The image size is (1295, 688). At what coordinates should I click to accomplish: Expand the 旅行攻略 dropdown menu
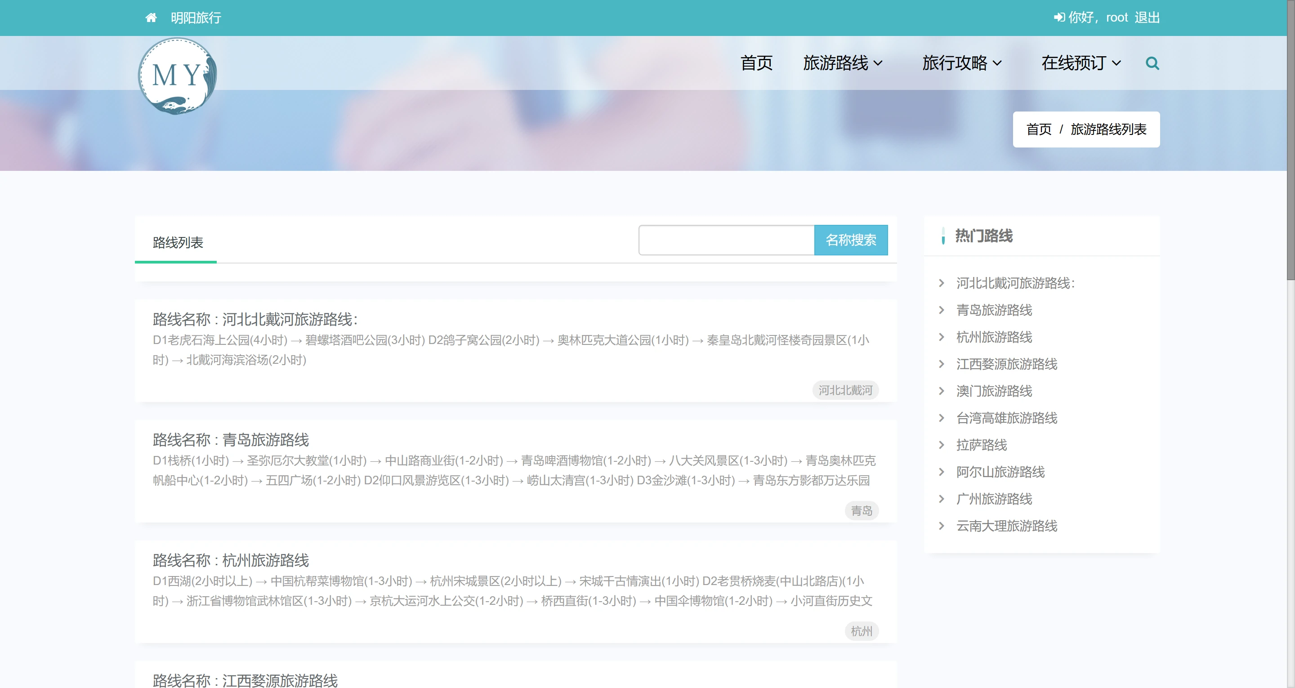961,63
